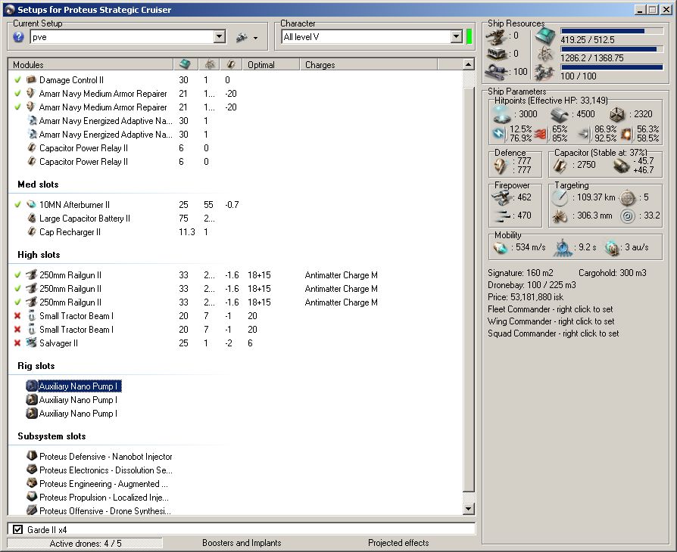Click the armor hitpoints icon showing 4500

(x=560, y=114)
